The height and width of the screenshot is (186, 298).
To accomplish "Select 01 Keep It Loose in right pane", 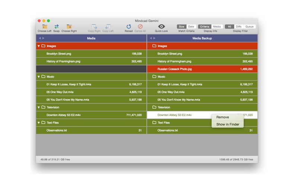I will click(x=202, y=84).
